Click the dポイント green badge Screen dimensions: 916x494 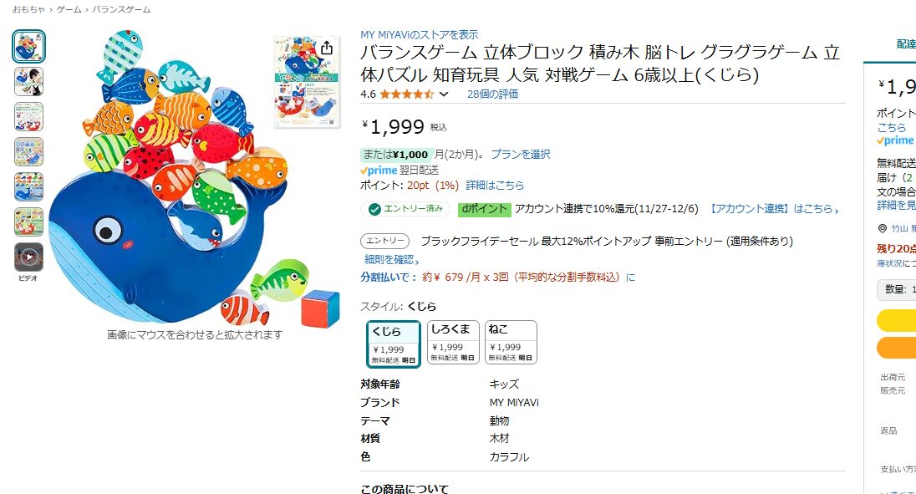click(x=484, y=209)
